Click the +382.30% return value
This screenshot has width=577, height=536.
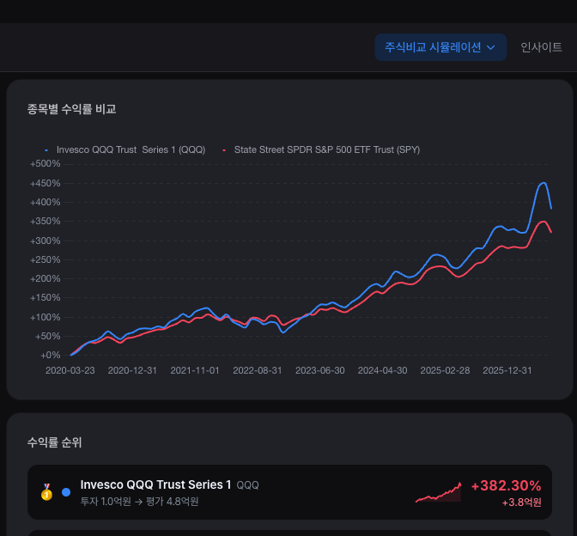506,486
